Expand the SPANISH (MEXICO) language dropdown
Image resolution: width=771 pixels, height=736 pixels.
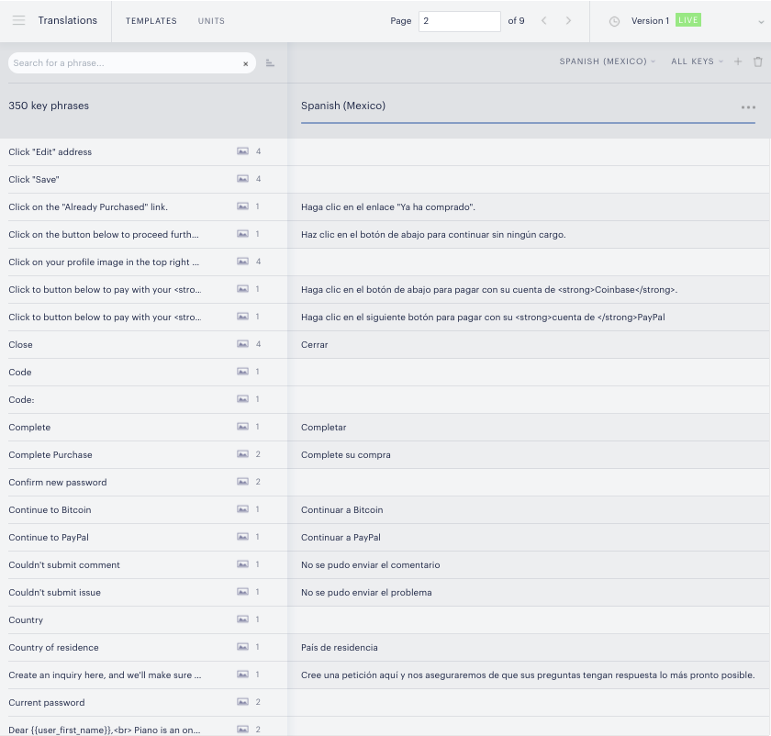(608, 61)
